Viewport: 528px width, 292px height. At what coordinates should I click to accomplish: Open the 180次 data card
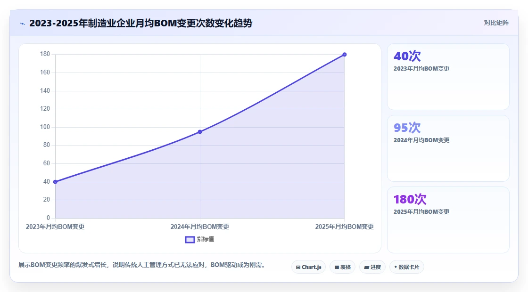(x=448, y=220)
